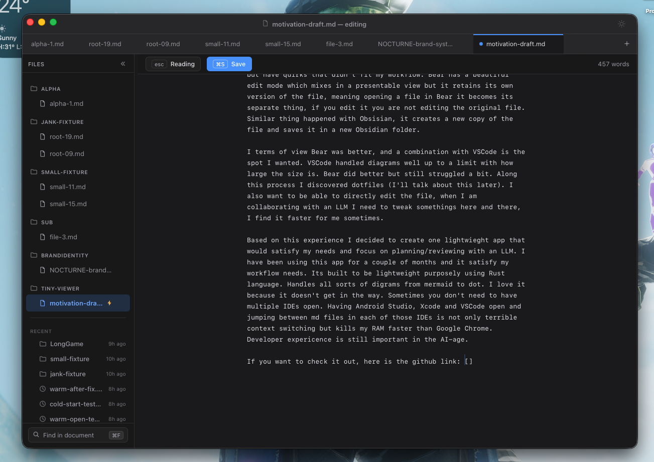Open the recent small-fixture folder
The height and width of the screenshot is (462, 654).
pyautogui.click(x=78, y=359)
